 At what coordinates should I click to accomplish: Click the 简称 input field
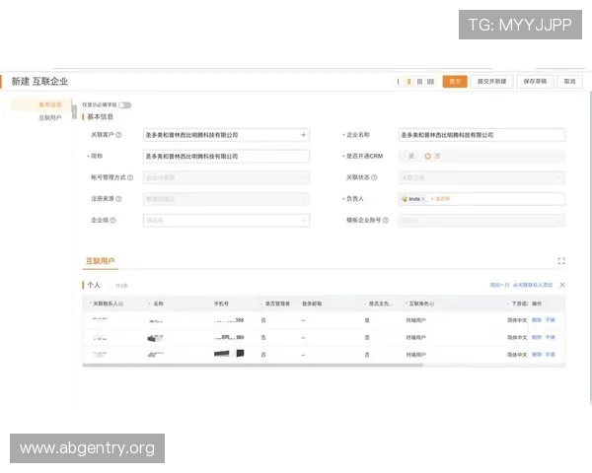(226, 156)
